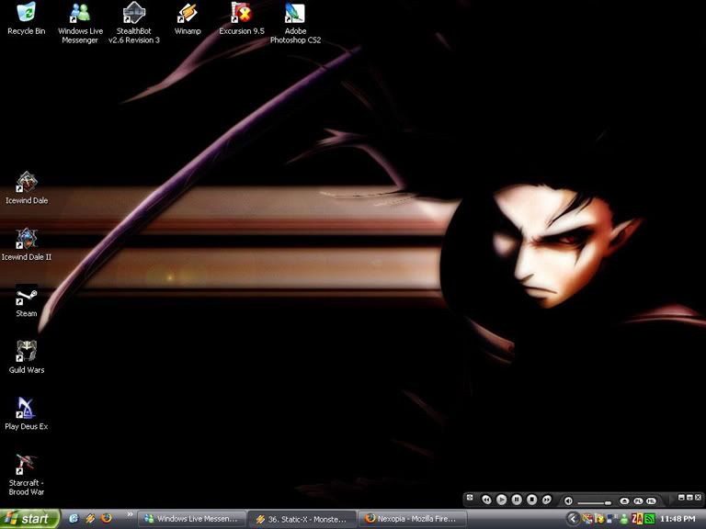Stop playback in the Winamp player
This screenshot has width=706, height=529.
coord(531,500)
